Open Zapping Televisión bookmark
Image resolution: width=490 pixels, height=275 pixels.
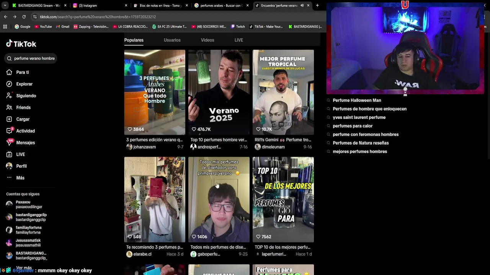pos(91,27)
